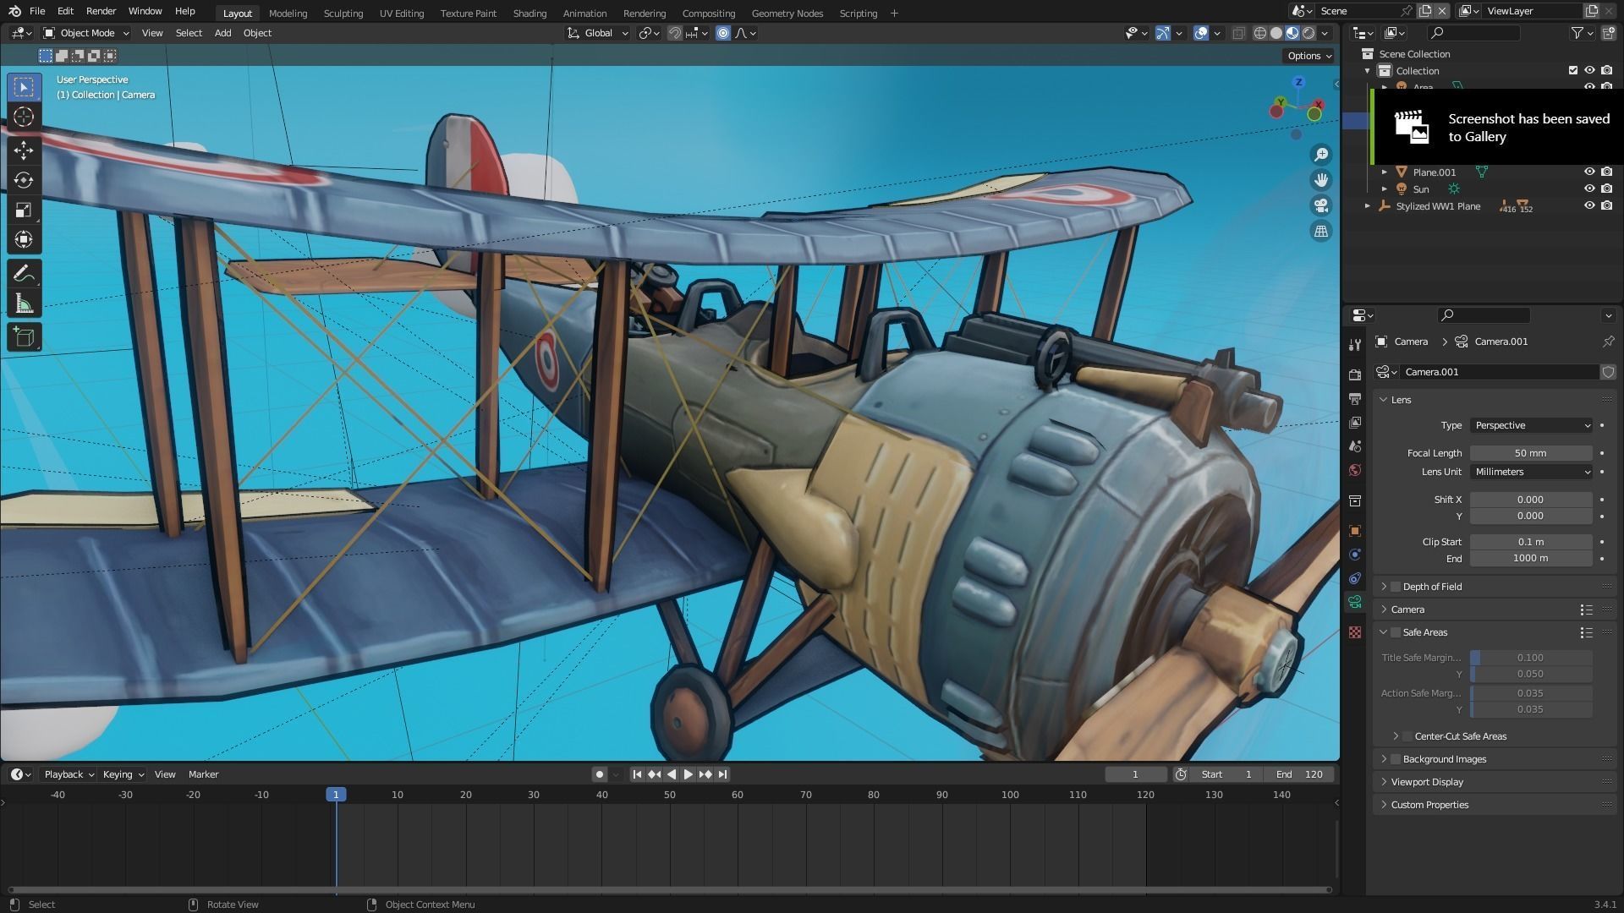Image resolution: width=1624 pixels, height=913 pixels.
Task: Choose the Measure tool
Action: (24, 303)
